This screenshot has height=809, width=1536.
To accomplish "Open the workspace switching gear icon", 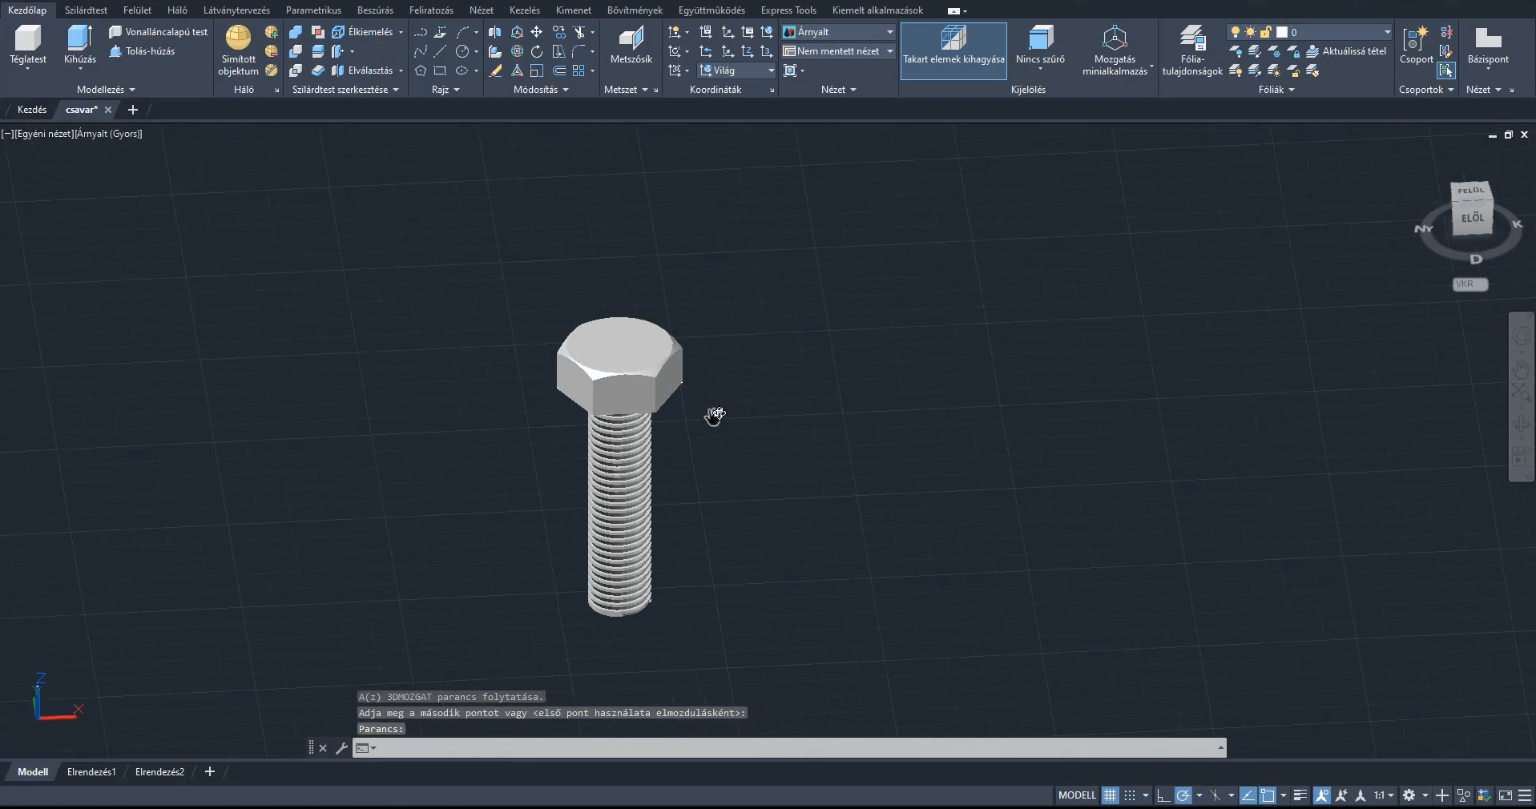I will (x=1409, y=795).
